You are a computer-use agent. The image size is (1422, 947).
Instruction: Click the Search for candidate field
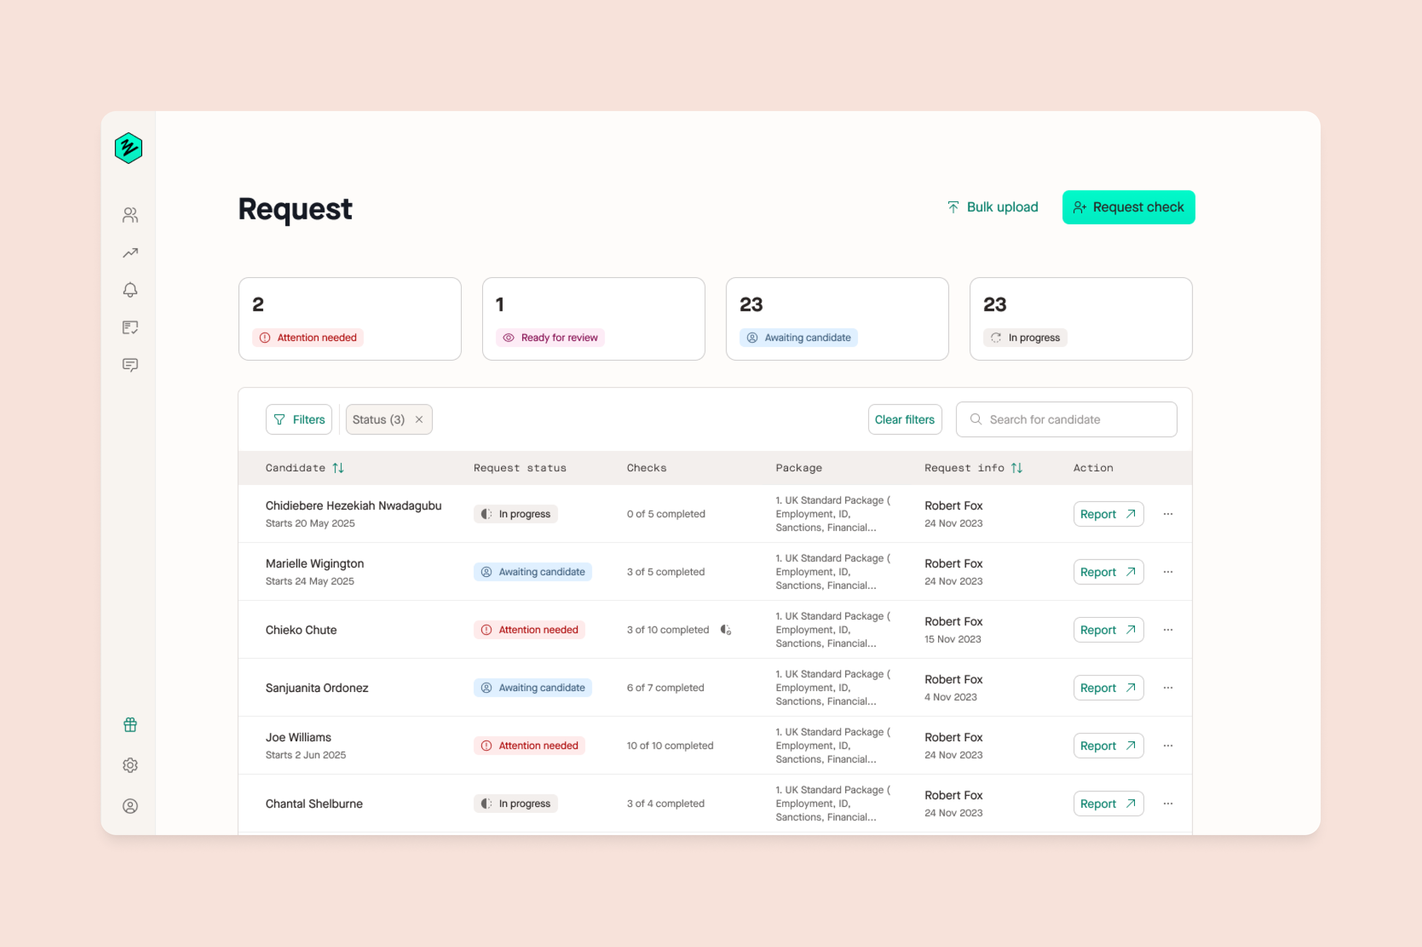pyautogui.click(x=1066, y=418)
